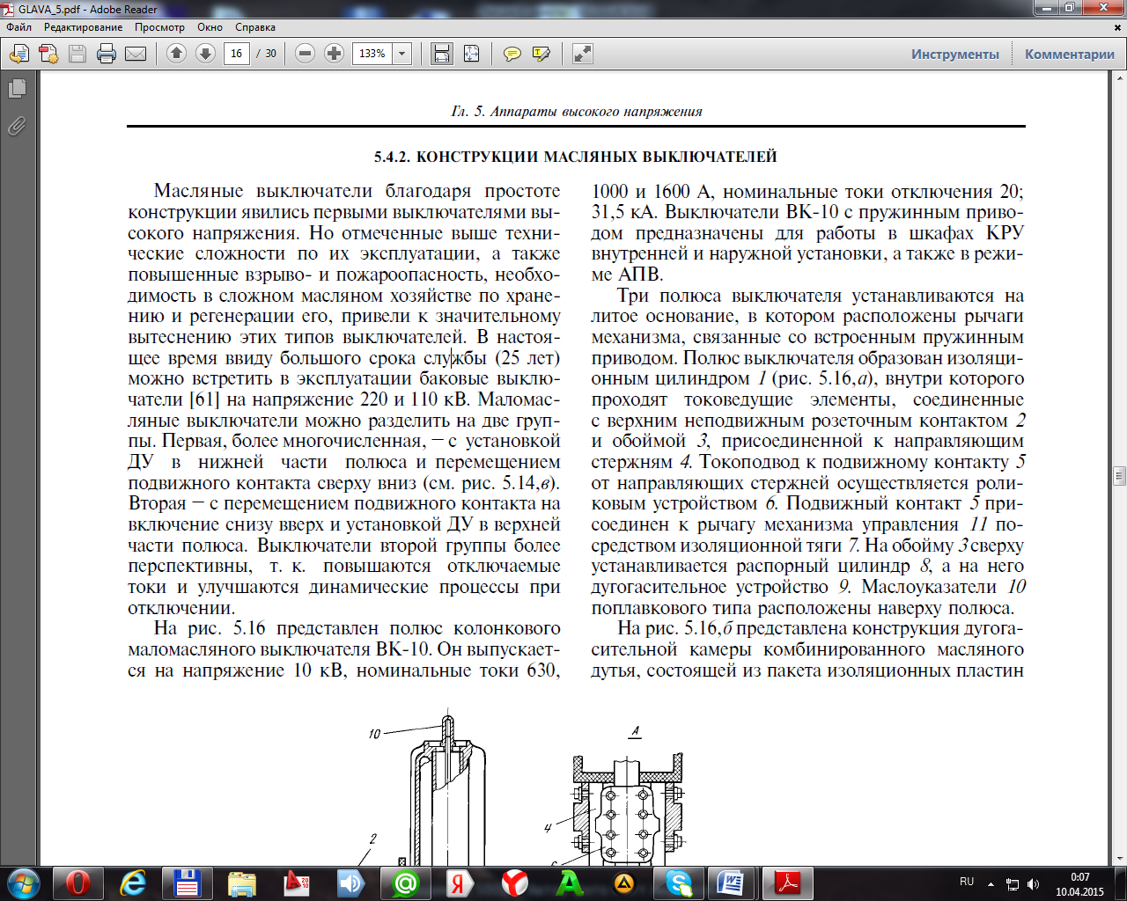Viewport: 1127px width, 901px height.
Task: Go to previous page with up arrow
Action: [x=176, y=54]
